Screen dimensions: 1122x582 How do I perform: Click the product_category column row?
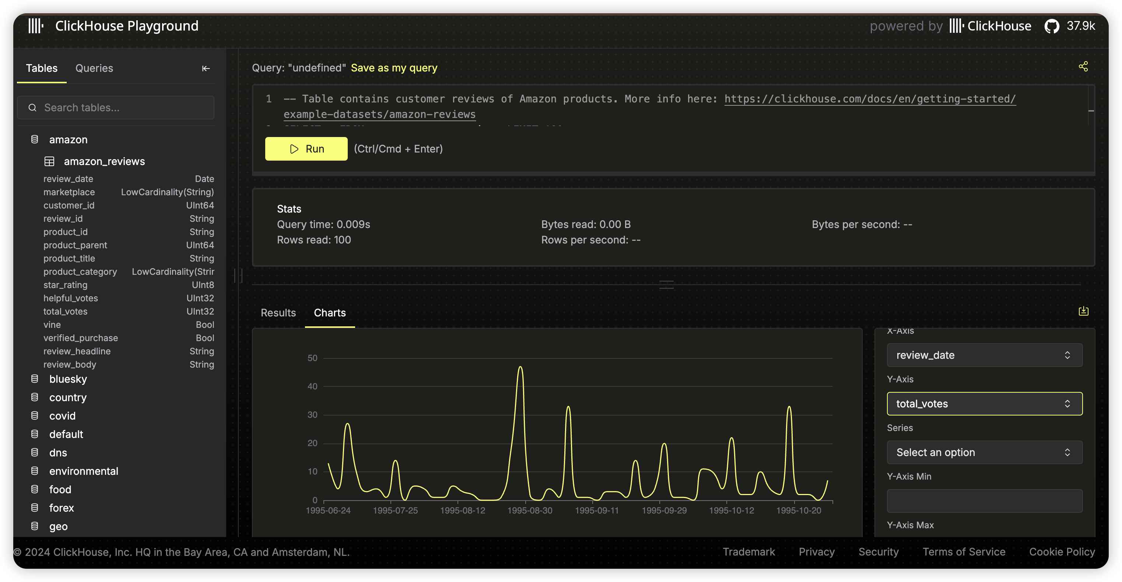(129, 272)
